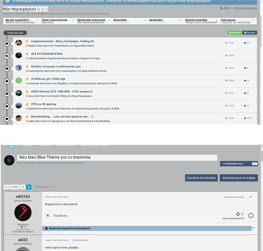The image size is (263, 251).
Task: Click the plus multiquote button on nik5163's post
Action: click(x=48, y=215)
